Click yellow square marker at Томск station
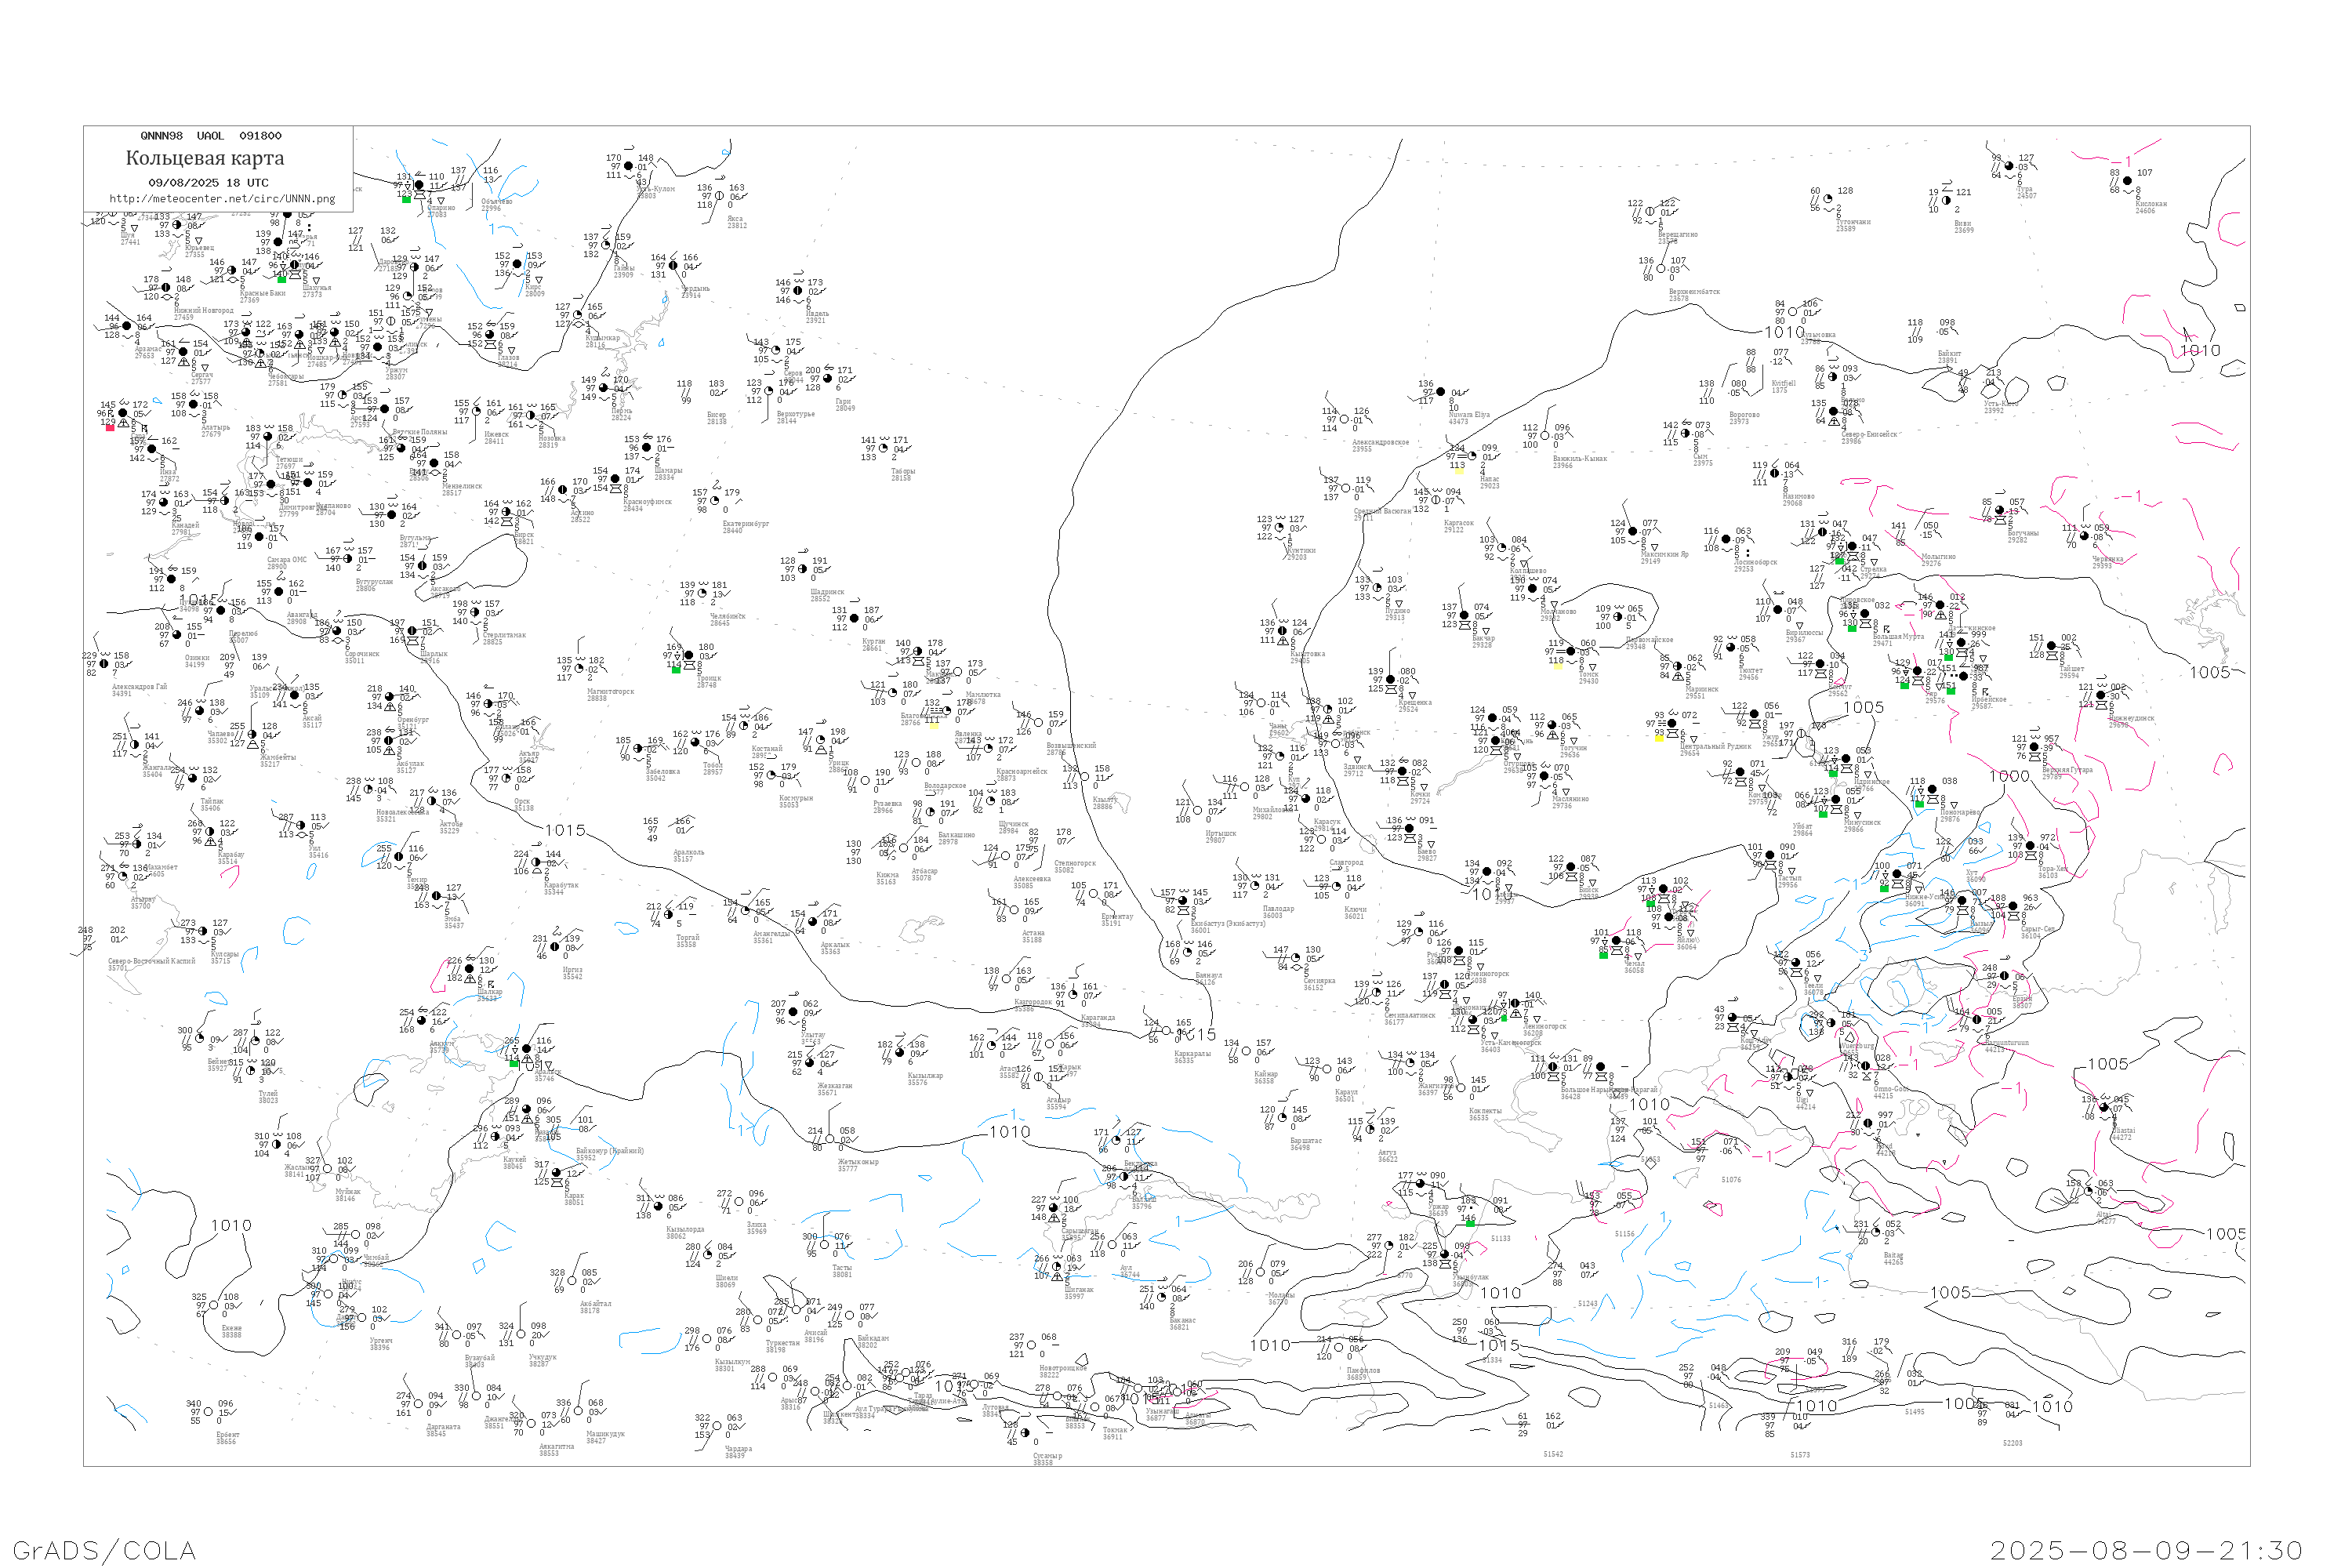 1558,666
